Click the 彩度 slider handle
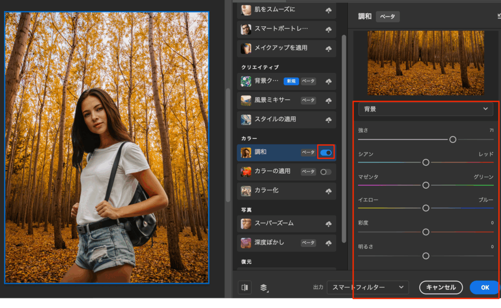 coord(426,232)
